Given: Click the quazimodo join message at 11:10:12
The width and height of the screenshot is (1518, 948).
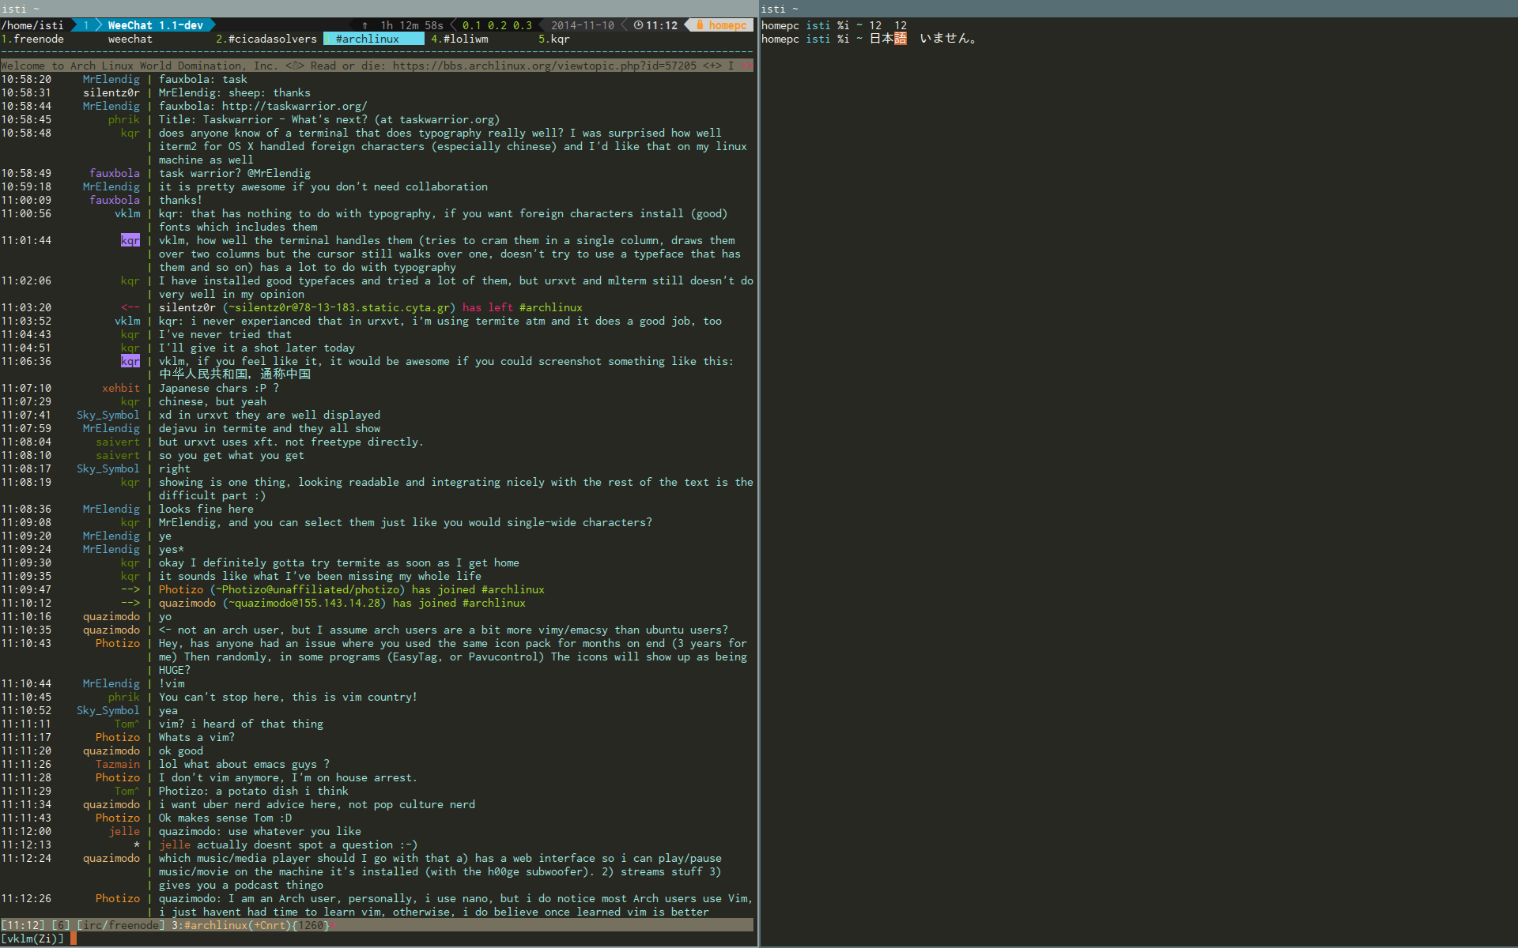Looking at the screenshot, I should pyautogui.click(x=342, y=603).
